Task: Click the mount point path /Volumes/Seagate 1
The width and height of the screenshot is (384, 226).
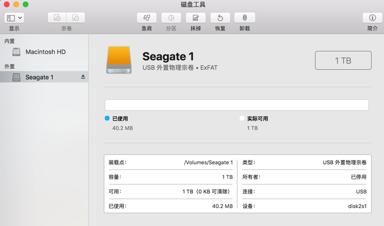Action: (209, 162)
